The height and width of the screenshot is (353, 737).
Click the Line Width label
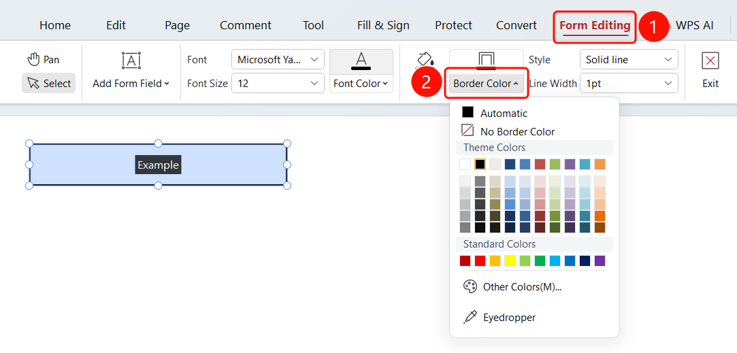[x=553, y=84]
